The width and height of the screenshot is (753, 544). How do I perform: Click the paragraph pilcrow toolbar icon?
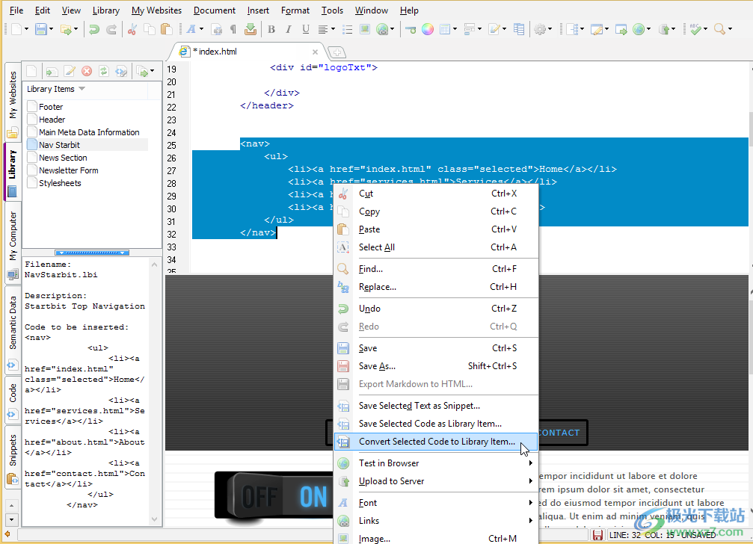coord(233,30)
